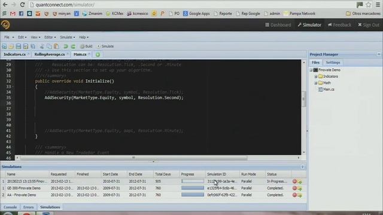The width and height of the screenshot is (383, 215).
Task: Open the Chrome menu icon
Action: 378,5
